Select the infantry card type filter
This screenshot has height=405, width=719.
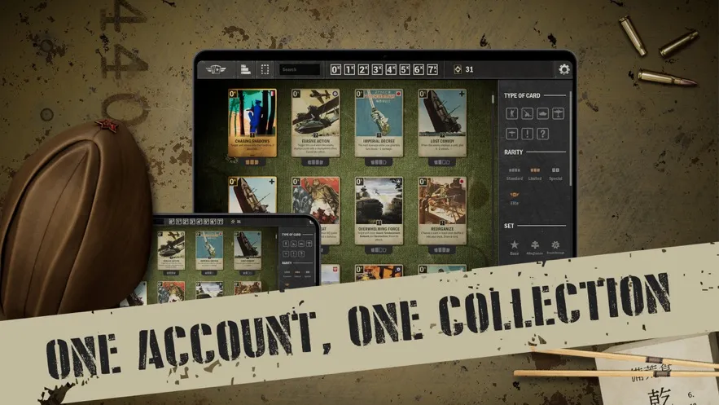pyautogui.click(x=511, y=113)
